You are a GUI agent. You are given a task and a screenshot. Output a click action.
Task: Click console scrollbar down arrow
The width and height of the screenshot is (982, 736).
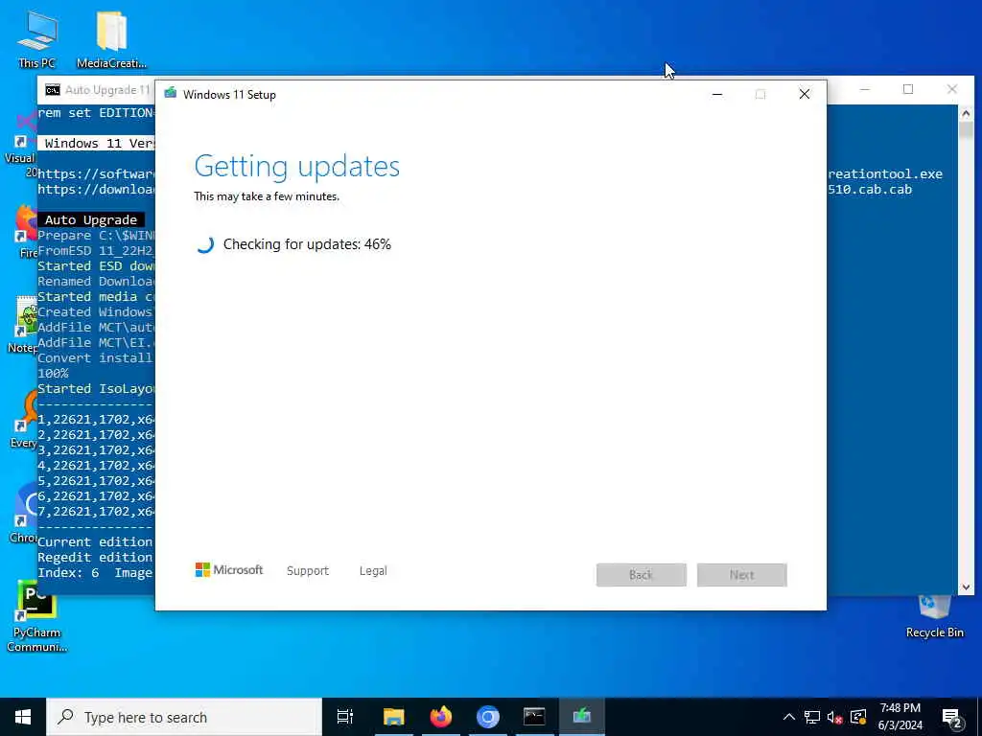pos(966,587)
